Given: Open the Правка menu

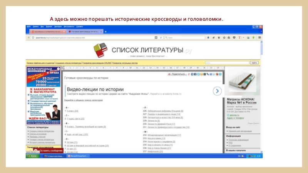Looking at the screenshot, I should (x=36, y=27).
